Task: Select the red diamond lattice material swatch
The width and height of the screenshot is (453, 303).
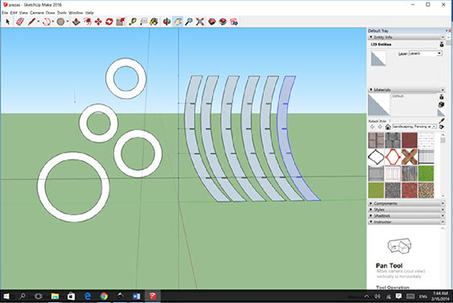Action: pos(393,157)
